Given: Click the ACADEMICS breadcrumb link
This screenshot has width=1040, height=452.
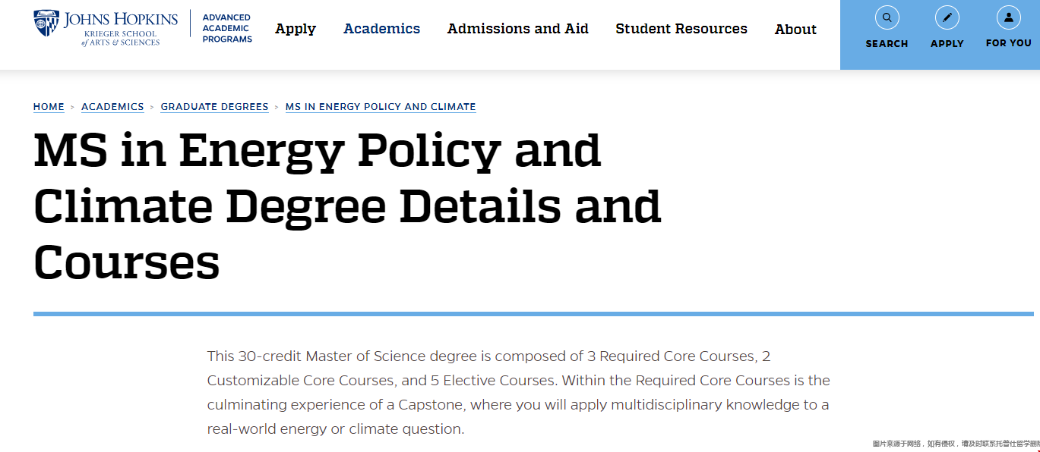Looking at the screenshot, I should click(112, 107).
